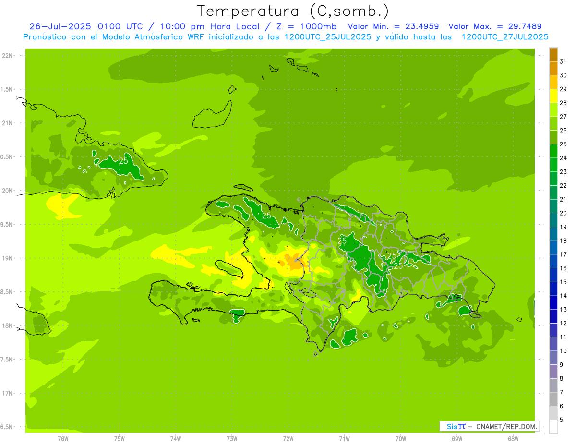The height and width of the screenshot is (445, 576).
Task: Click the '25' contour label in northern Haiti
Action: pyautogui.click(x=266, y=216)
